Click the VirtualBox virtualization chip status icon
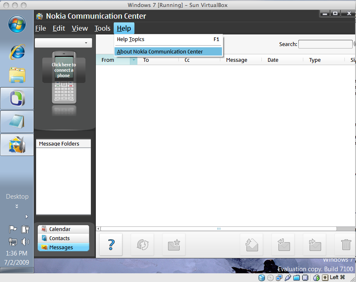Screen dimensions: 356x282 pos(305,278)
